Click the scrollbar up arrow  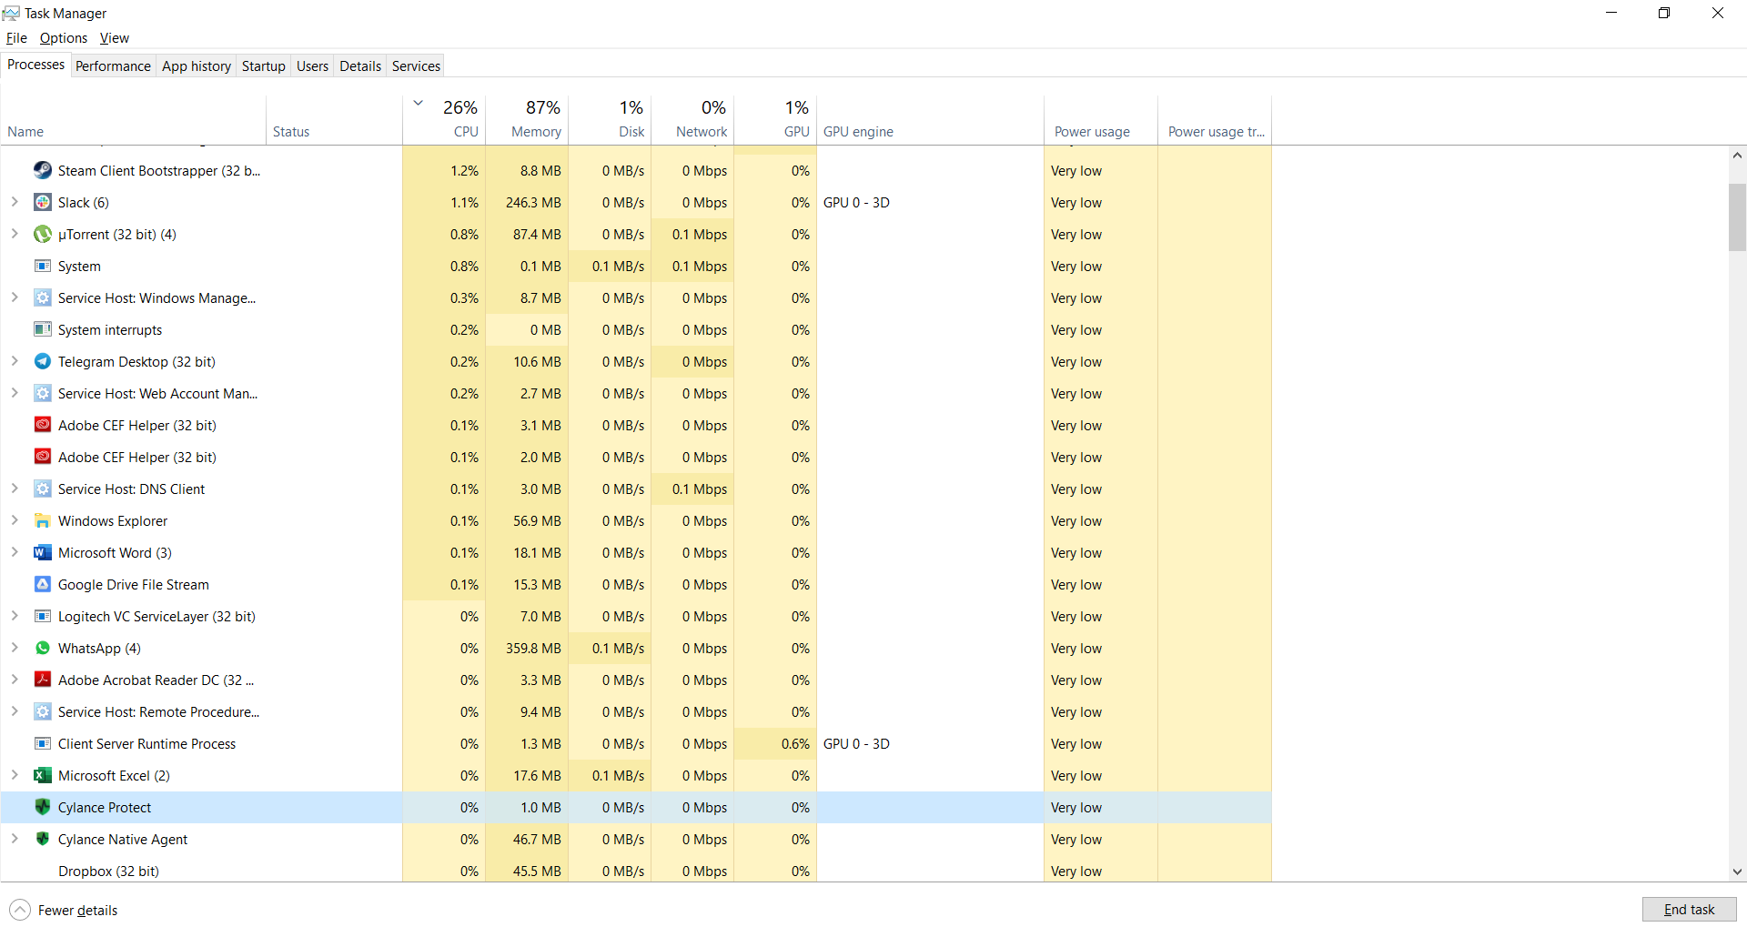pos(1737,156)
